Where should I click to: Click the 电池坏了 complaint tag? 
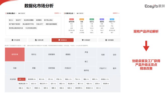point(18,20)
